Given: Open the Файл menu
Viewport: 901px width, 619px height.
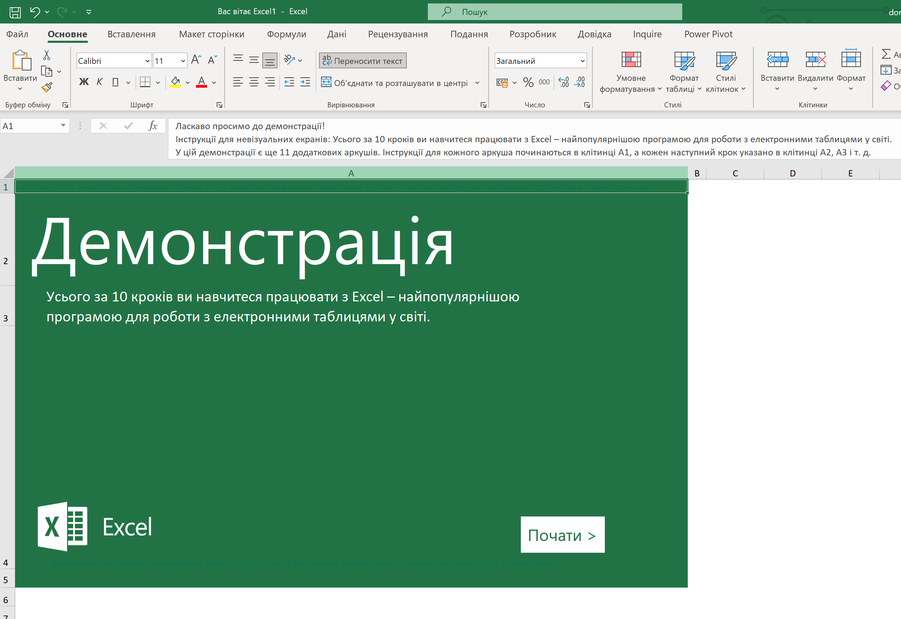Looking at the screenshot, I should tap(17, 34).
